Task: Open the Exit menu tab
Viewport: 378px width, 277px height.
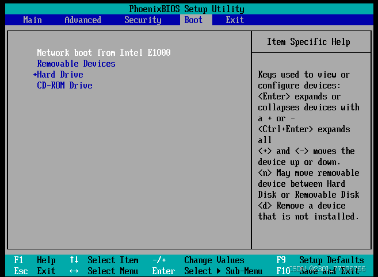Action: pyautogui.click(x=235, y=20)
